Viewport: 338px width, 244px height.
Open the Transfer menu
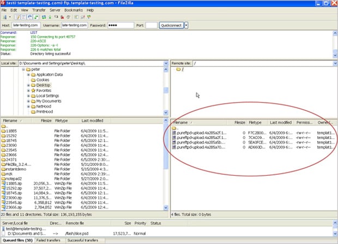click(x=39, y=10)
